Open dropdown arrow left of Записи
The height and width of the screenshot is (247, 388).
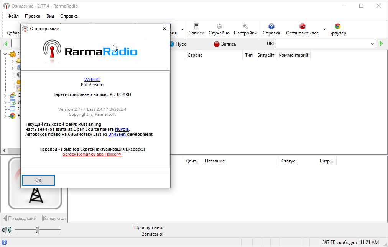point(182,29)
